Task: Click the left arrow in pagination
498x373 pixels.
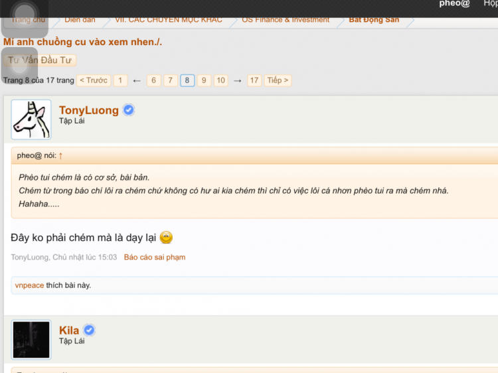Action: click(x=137, y=81)
